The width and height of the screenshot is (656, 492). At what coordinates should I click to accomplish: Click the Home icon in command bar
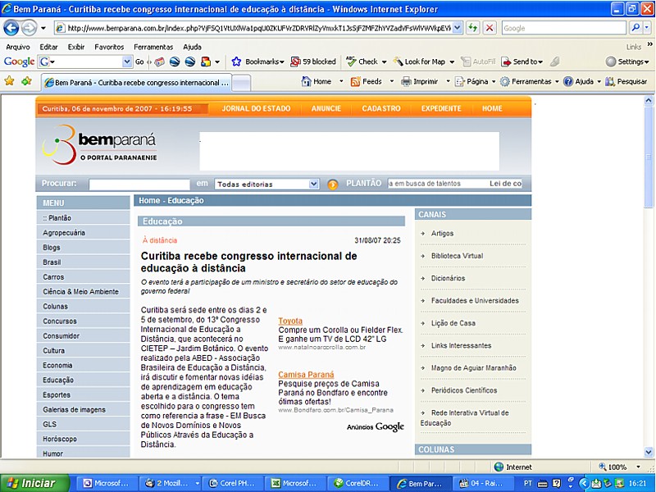307,82
